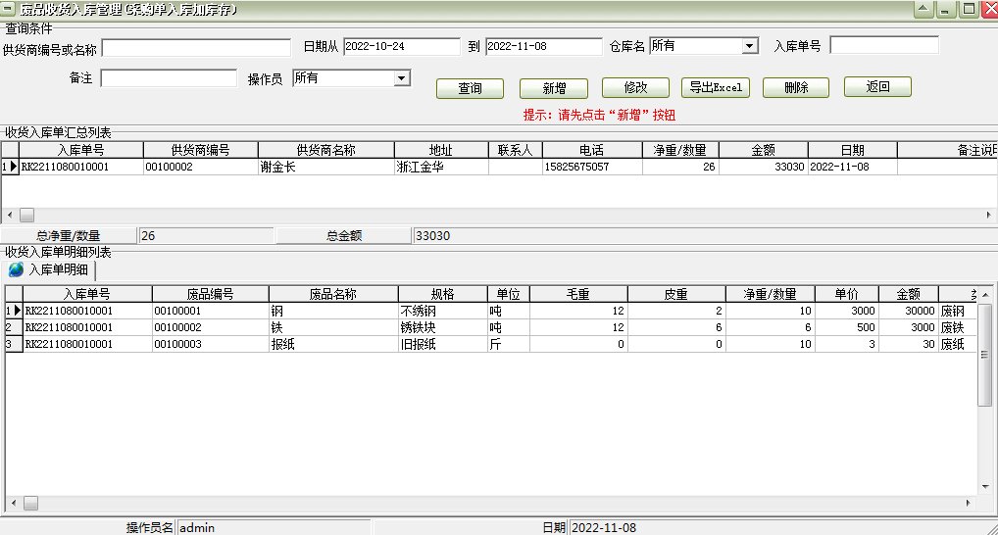This screenshot has height=535, width=998.
Task: Click the row pointer arrow in detail table
Action: point(18,311)
